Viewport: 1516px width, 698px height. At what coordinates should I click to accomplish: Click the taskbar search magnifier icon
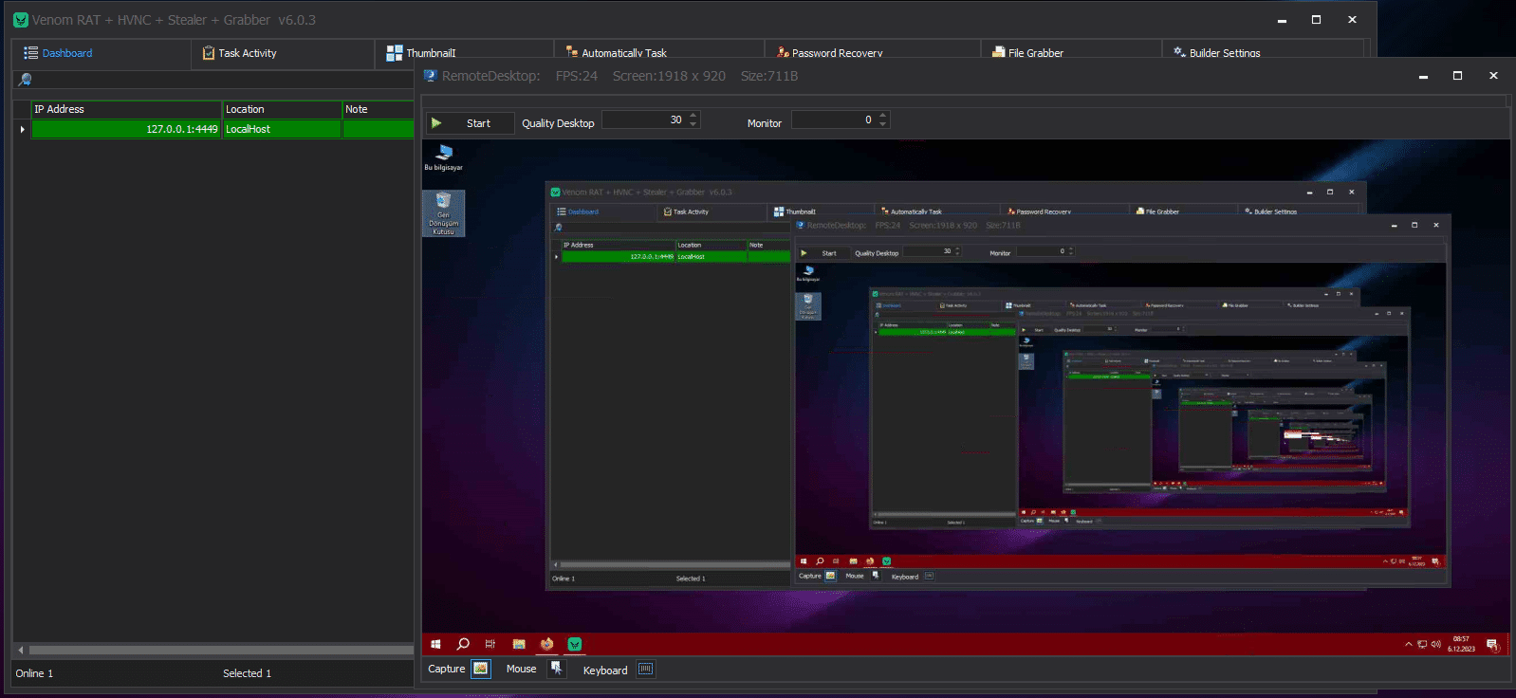(x=463, y=644)
